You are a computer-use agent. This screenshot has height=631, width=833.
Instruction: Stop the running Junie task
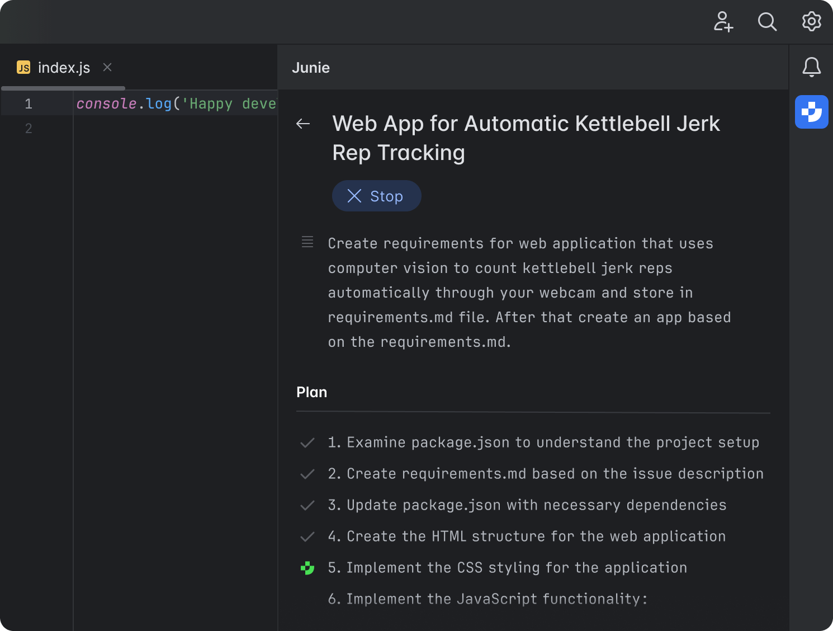click(376, 196)
